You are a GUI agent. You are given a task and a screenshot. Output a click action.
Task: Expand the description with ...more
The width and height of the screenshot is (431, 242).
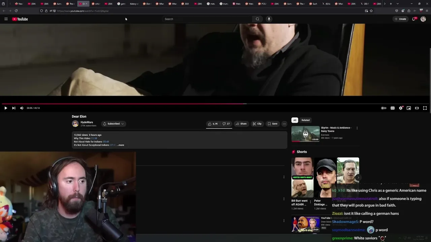121,145
